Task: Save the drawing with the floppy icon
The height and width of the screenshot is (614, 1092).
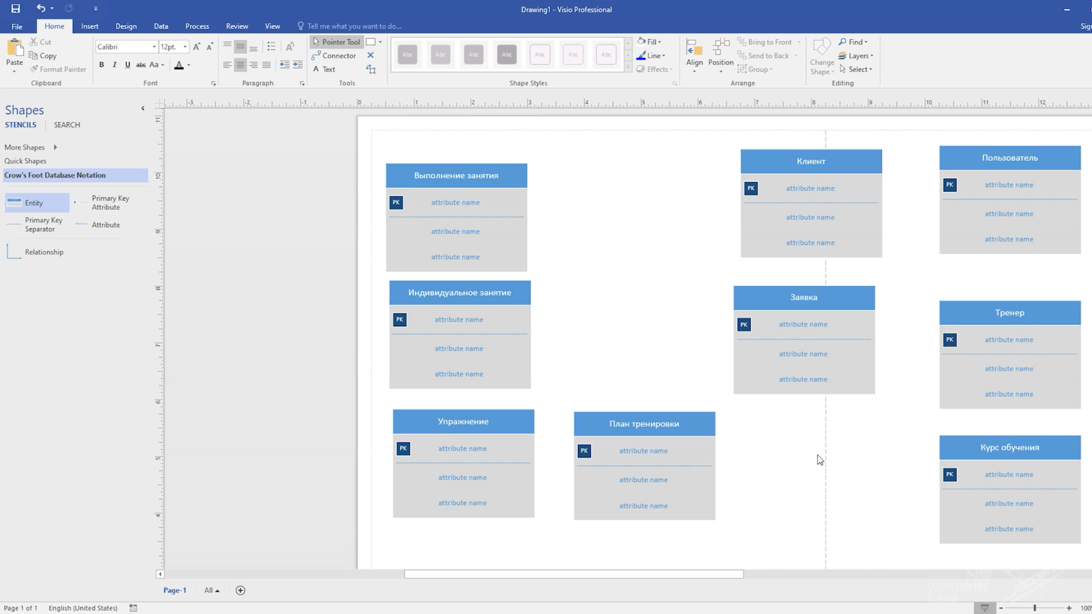Action: (x=16, y=8)
